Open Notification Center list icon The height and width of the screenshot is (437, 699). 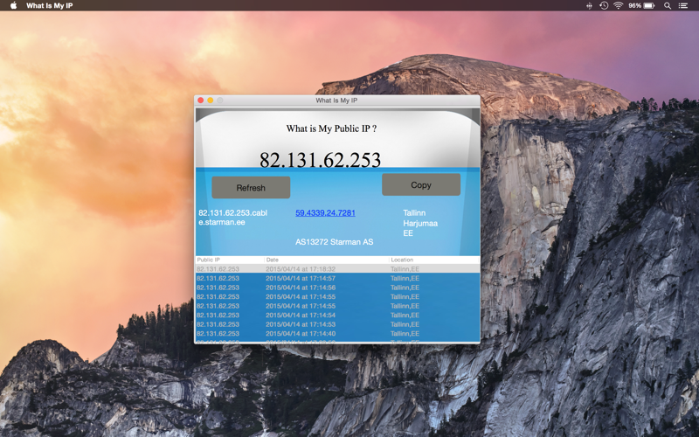[683, 5]
